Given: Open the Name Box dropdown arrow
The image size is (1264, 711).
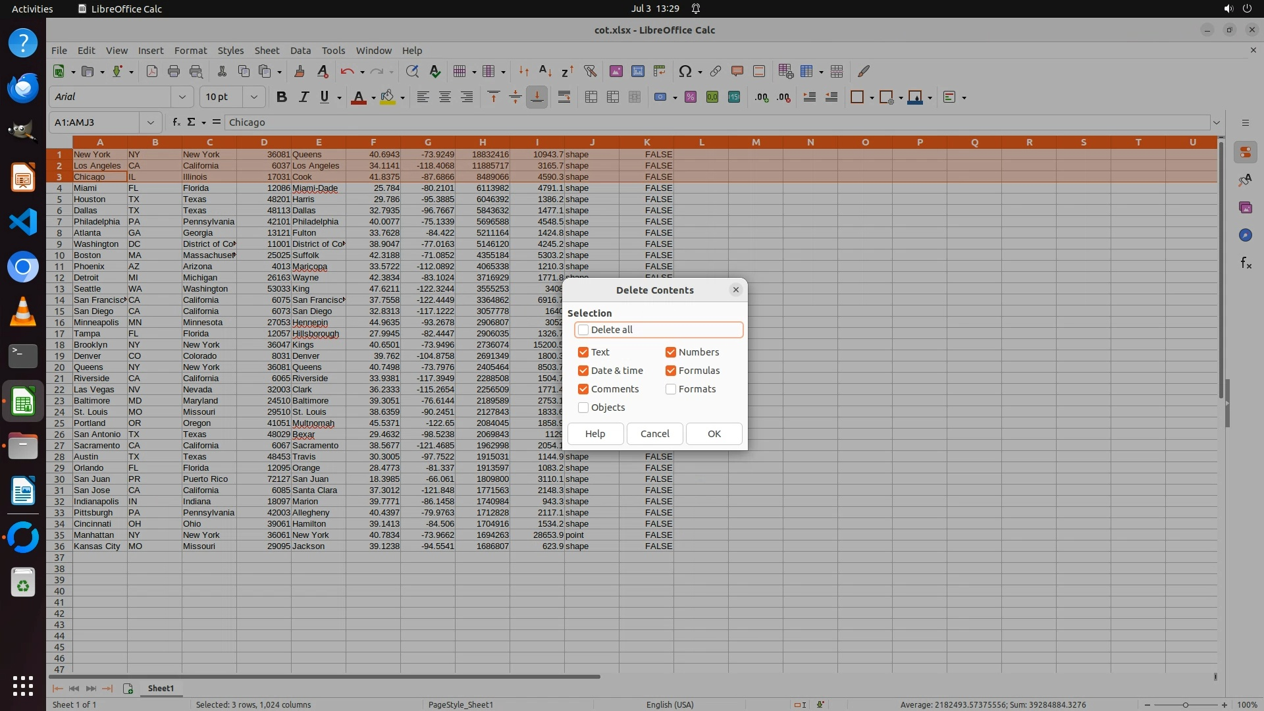Looking at the screenshot, I should point(151,122).
